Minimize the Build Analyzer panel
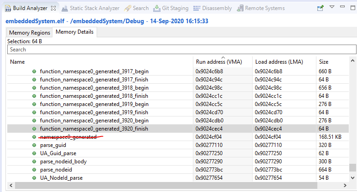Screen dimensions: 357x192 pos(342,7)
